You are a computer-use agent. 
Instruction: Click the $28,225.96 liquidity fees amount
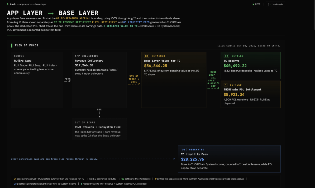[192, 159]
